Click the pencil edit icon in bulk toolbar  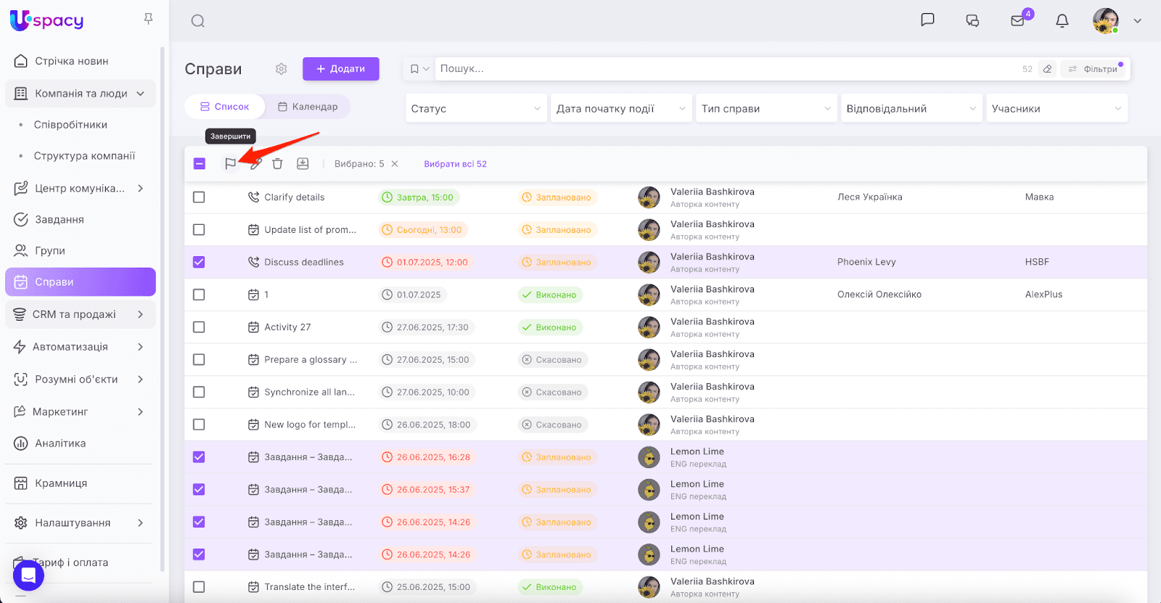click(x=255, y=164)
